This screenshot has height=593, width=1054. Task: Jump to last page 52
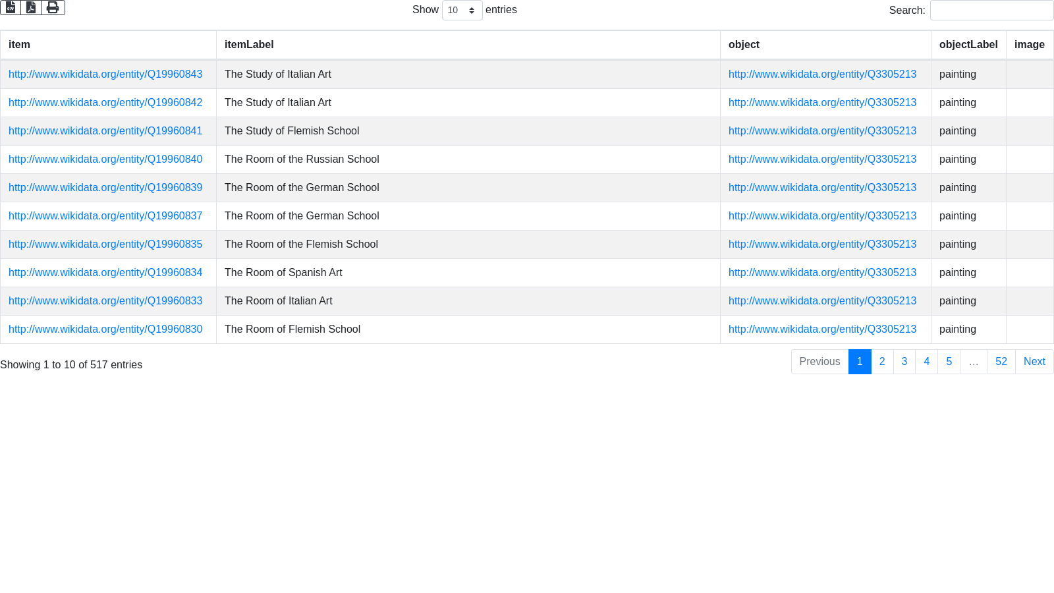(1001, 362)
